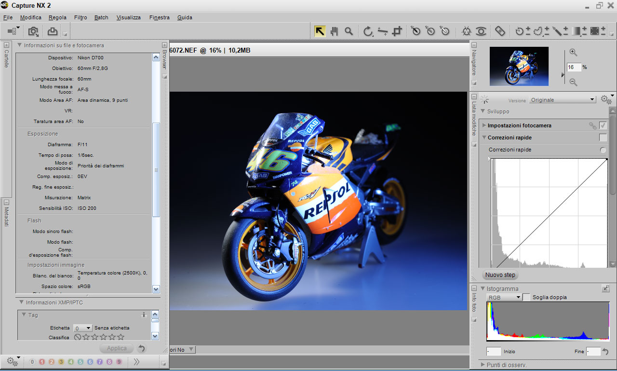Viewport: 617px width, 371px height.
Task: Open the Versione Originale dropdown
Action: tap(563, 100)
